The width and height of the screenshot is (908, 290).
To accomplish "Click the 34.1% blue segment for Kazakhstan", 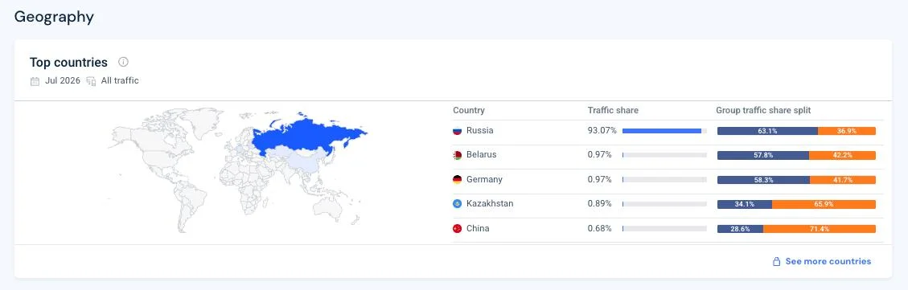I will [x=745, y=204].
